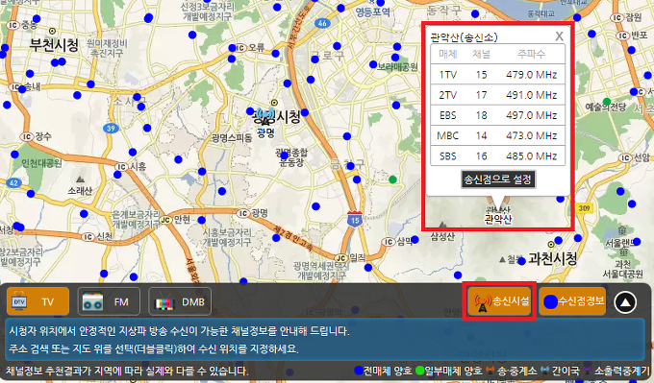
Task: Click the 부천시청 map label
Action: 54,44
